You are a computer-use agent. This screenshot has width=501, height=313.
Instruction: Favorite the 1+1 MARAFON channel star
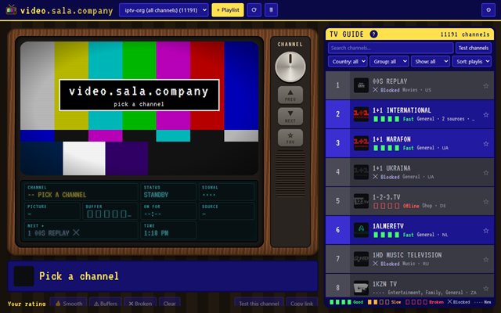tap(485, 144)
